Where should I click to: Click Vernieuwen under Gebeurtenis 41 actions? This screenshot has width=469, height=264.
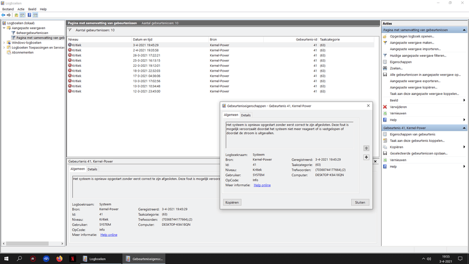pos(398,160)
